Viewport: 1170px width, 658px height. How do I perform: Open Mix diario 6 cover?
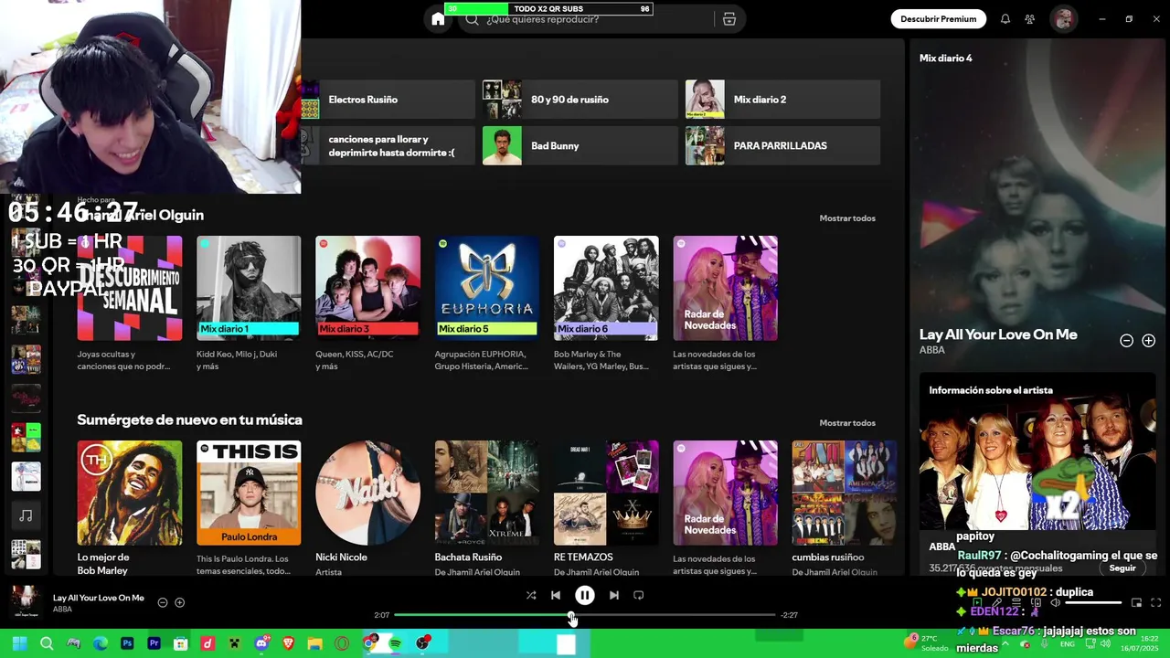(606, 288)
